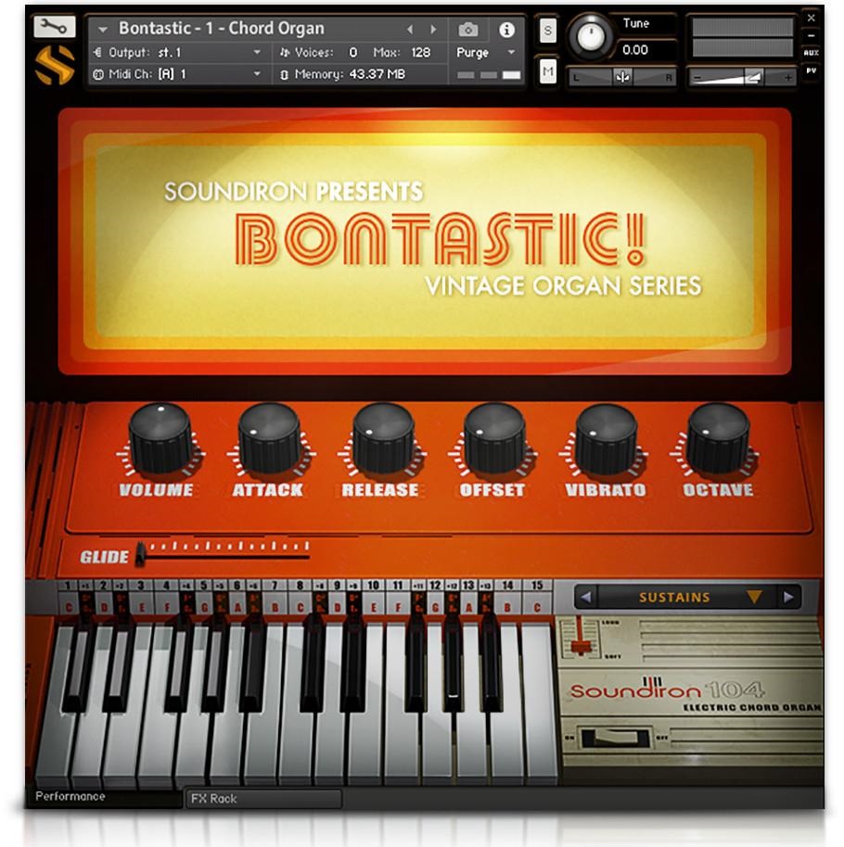Click the RELEASE knob
The height and width of the screenshot is (847, 844).
tap(382, 437)
